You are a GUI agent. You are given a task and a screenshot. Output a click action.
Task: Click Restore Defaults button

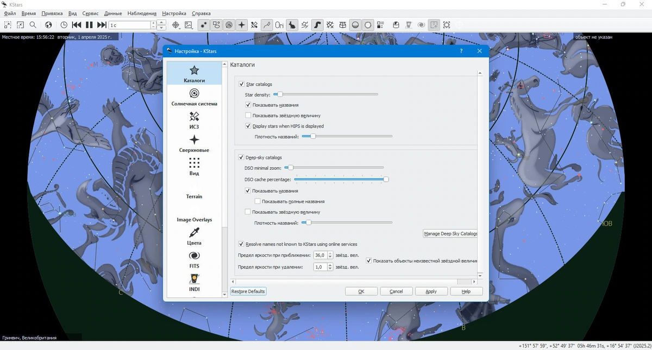(x=248, y=291)
